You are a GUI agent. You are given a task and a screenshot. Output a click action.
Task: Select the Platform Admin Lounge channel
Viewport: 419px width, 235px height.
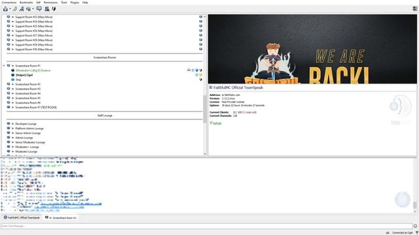pyautogui.click(x=29, y=129)
